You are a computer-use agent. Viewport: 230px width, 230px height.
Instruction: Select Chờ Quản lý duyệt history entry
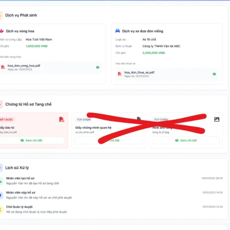coord(111,209)
